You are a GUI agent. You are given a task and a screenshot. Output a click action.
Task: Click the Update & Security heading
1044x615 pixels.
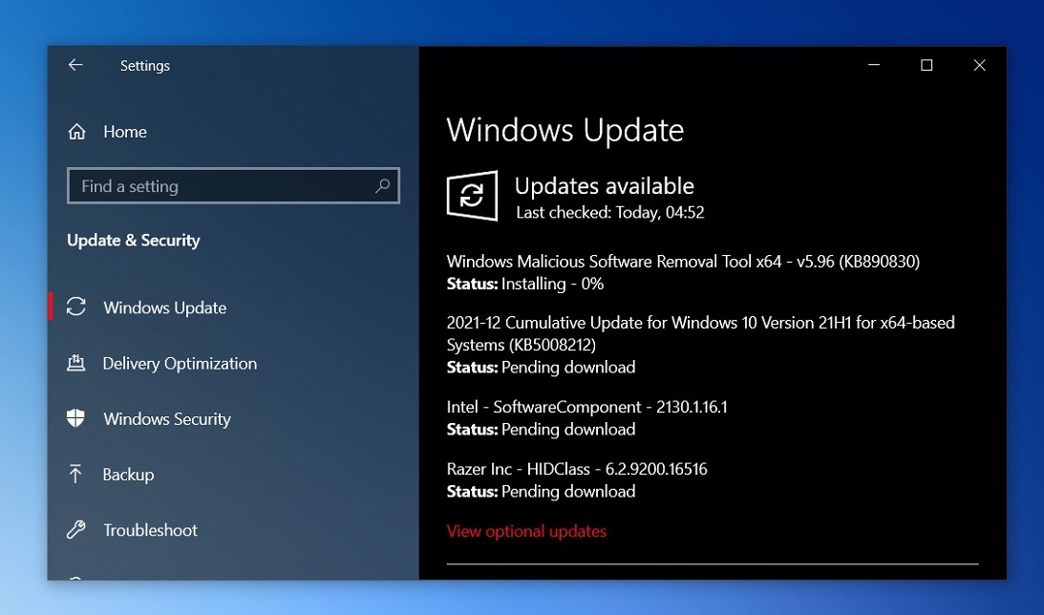tap(133, 241)
